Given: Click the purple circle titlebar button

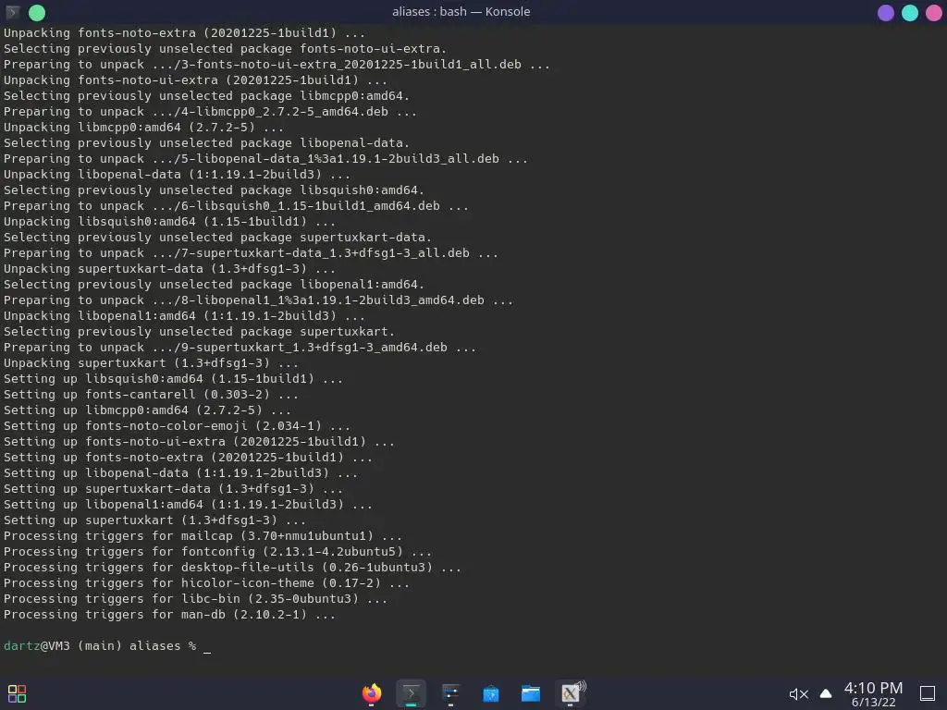Looking at the screenshot, I should click(885, 12).
